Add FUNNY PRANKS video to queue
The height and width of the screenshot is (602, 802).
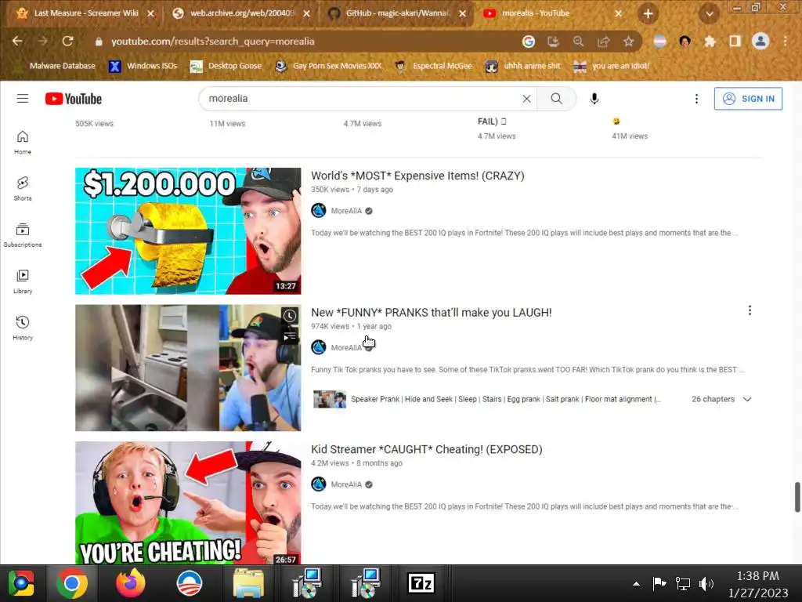point(290,336)
